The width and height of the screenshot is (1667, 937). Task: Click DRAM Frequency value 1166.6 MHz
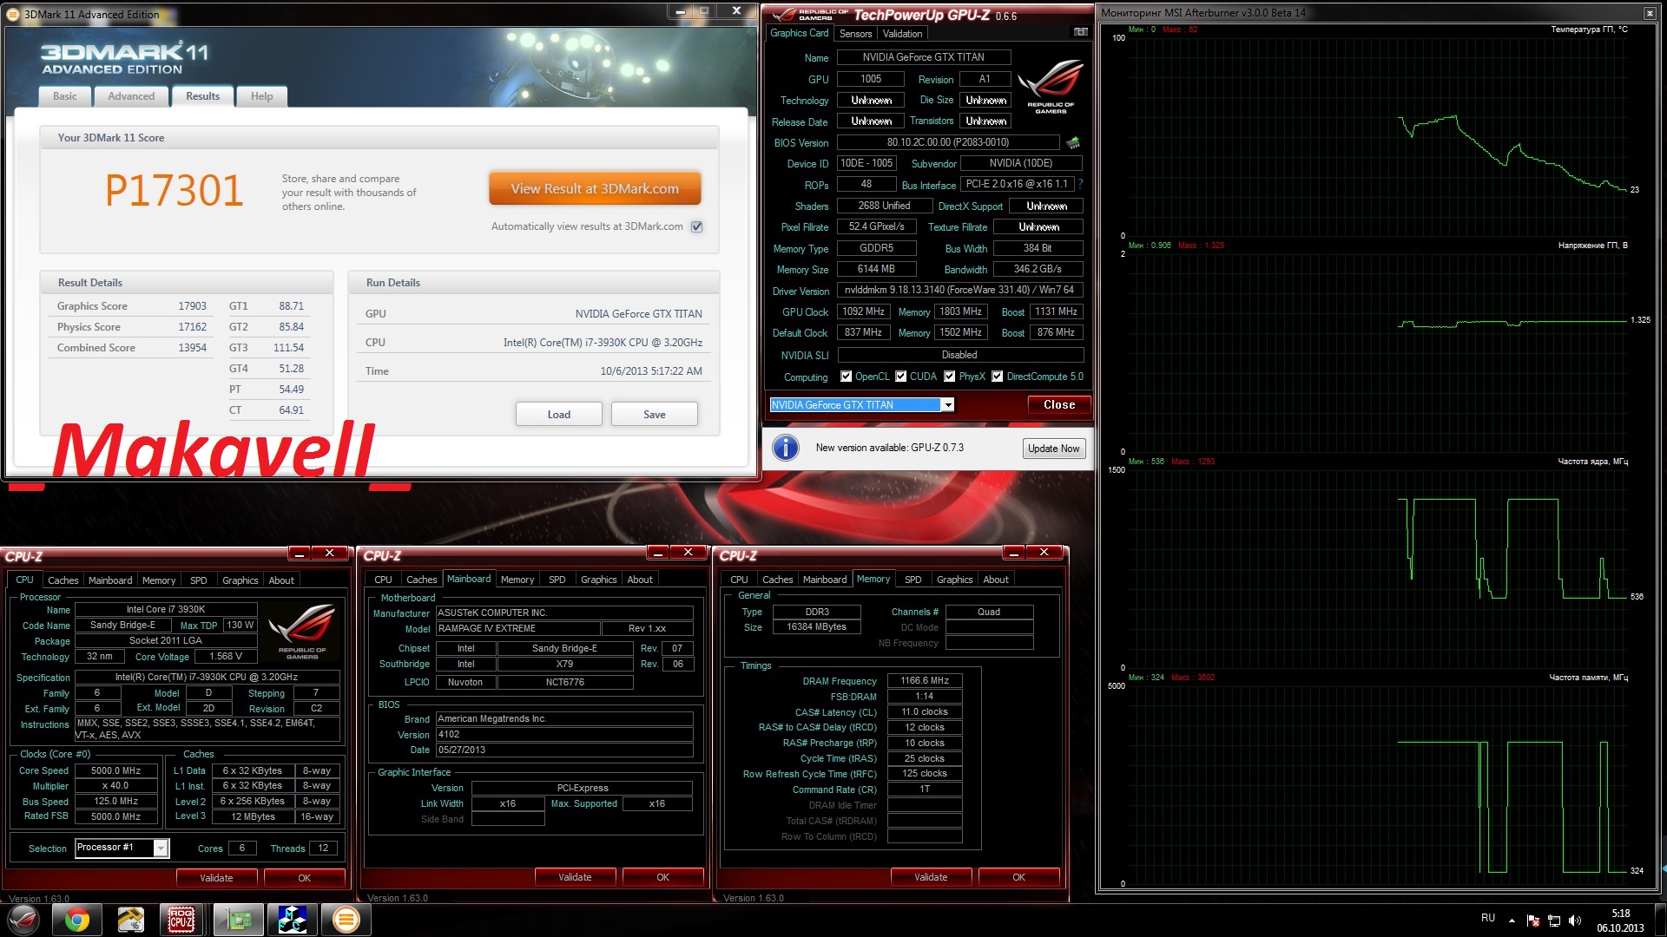click(924, 681)
